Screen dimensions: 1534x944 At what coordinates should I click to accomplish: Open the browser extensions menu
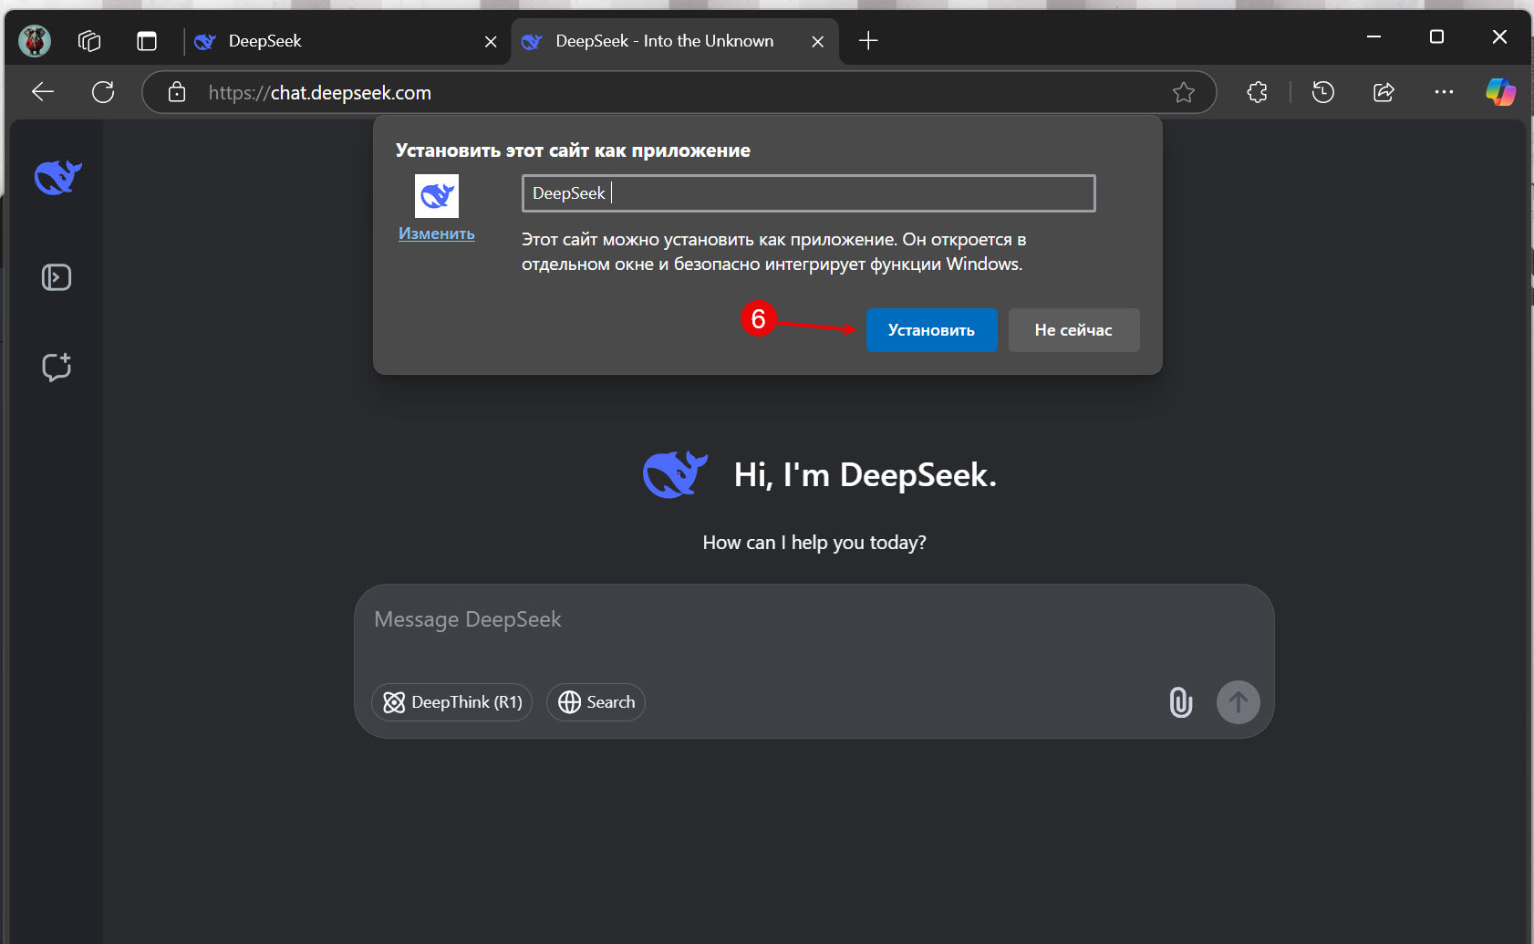tap(1258, 92)
